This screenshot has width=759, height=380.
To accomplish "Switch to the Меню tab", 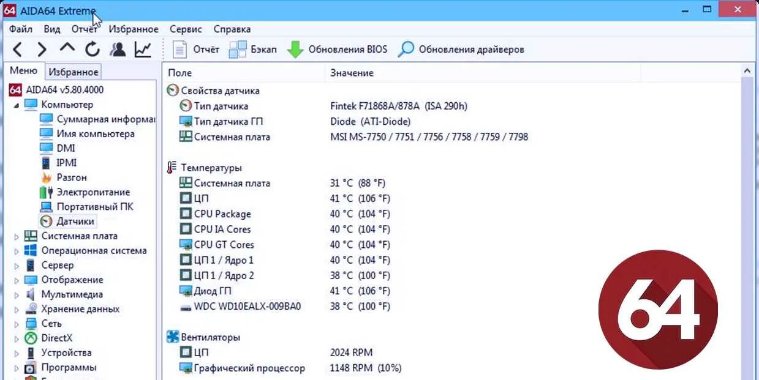I will click(x=23, y=70).
